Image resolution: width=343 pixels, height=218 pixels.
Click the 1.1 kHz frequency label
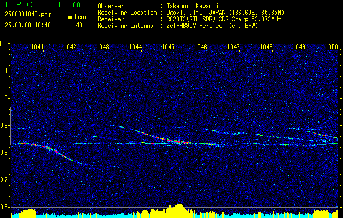point(4,71)
